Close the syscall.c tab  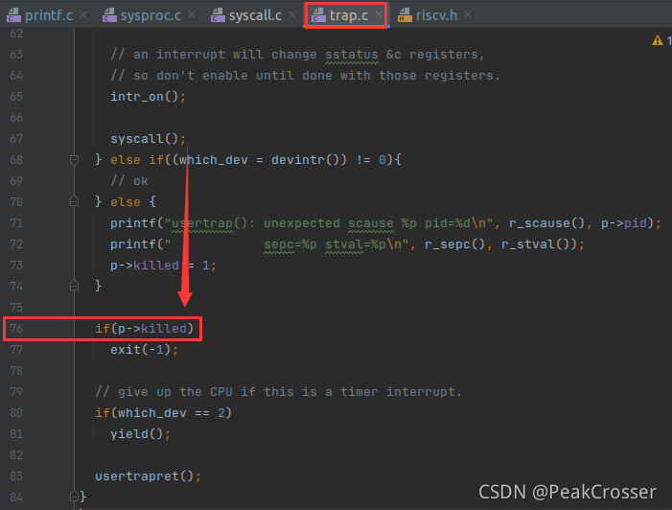(x=292, y=15)
